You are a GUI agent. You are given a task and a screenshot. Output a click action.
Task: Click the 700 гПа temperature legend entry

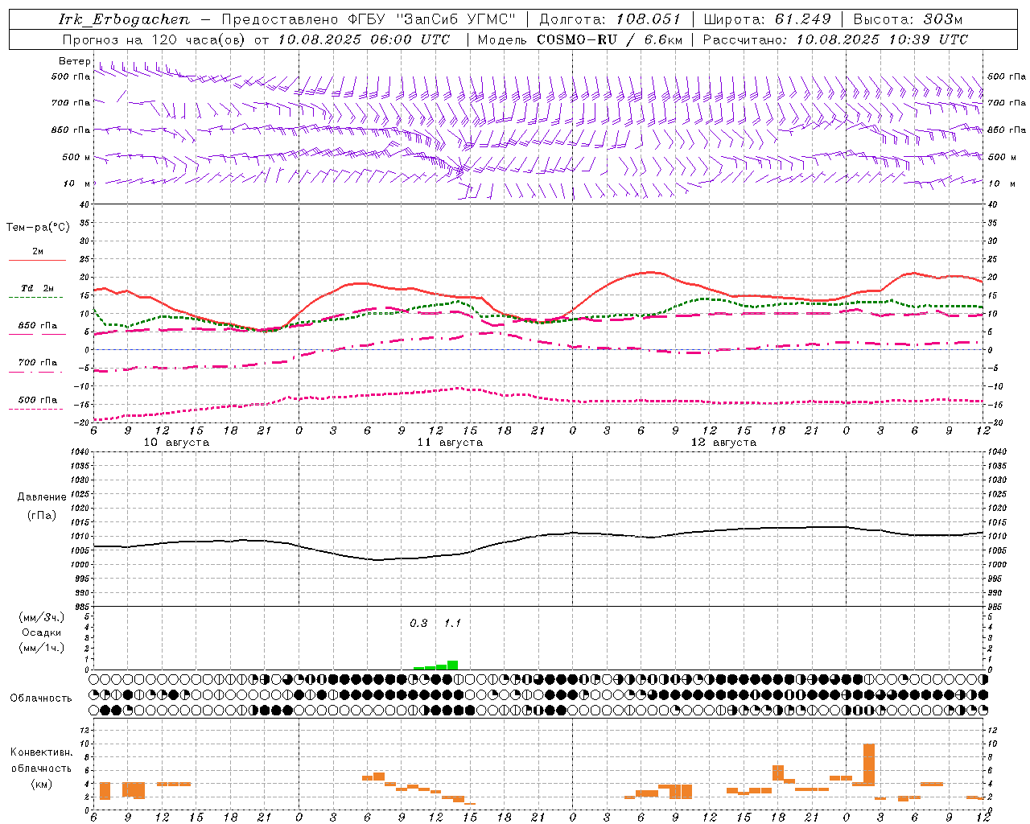click(x=37, y=363)
